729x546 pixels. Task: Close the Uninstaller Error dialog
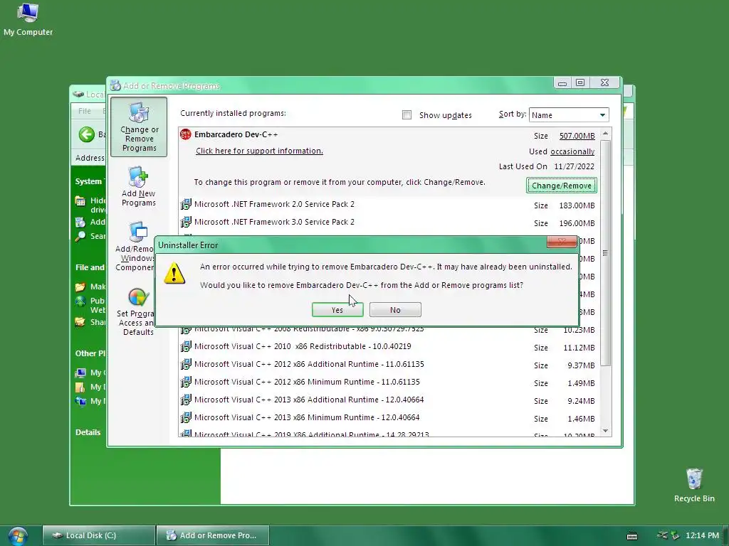coord(562,242)
